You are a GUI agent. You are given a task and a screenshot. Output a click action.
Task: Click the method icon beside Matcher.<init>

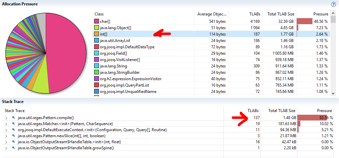pos(13,124)
